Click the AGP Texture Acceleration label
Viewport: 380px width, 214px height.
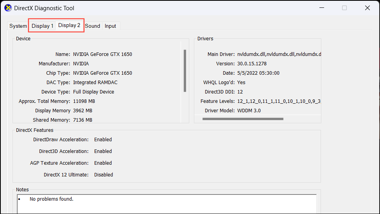[x=59, y=163]
